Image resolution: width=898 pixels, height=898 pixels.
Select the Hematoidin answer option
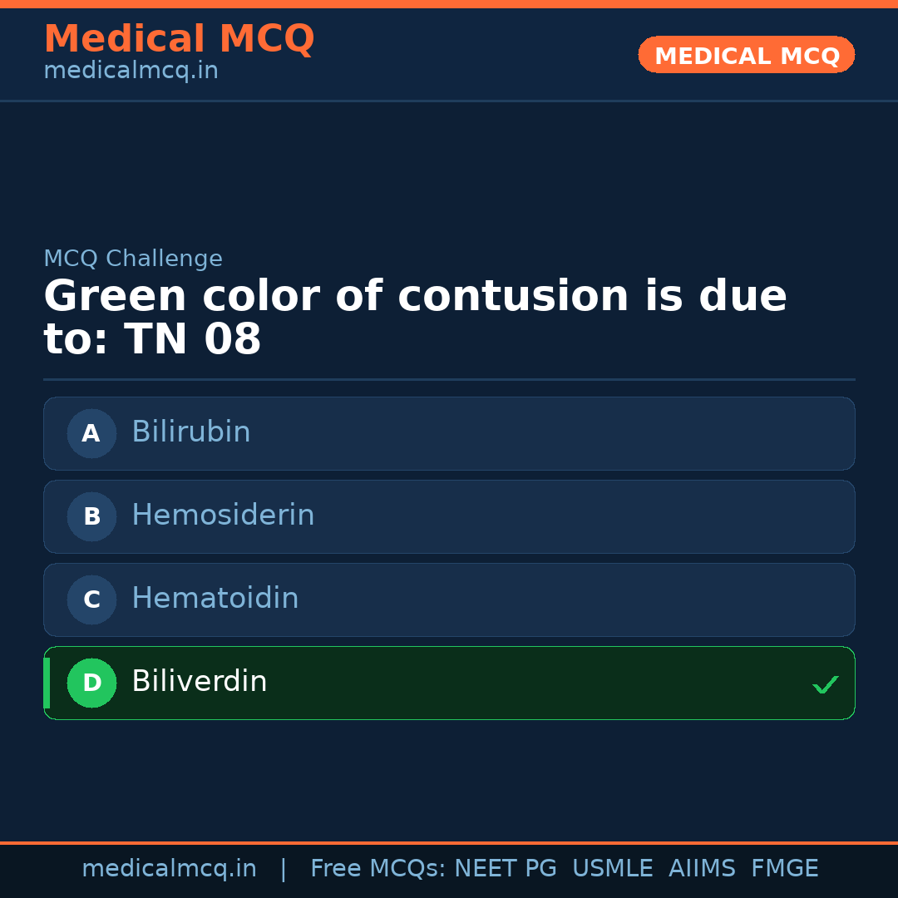click(x=449, y=599)
